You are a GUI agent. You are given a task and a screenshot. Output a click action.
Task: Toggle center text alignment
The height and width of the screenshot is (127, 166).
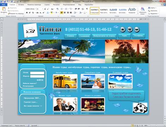(x=65, y=13)
